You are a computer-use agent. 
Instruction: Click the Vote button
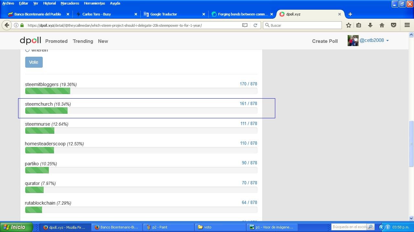34,62
